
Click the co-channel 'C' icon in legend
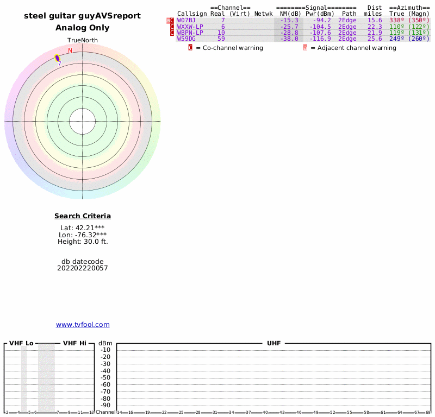coord(190,48)
